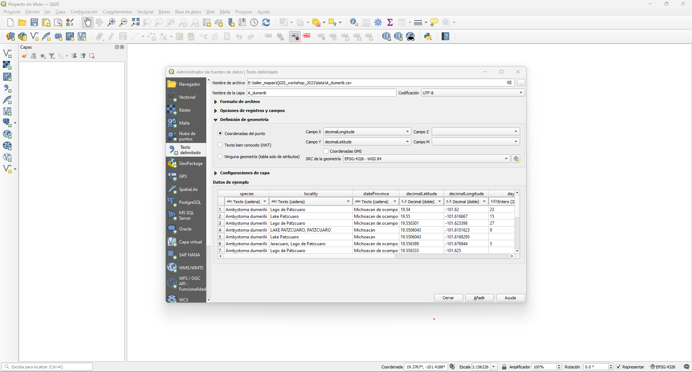Collapse Definición de geometría section
This screenshot has height=372, width=692.
point(216,120)
